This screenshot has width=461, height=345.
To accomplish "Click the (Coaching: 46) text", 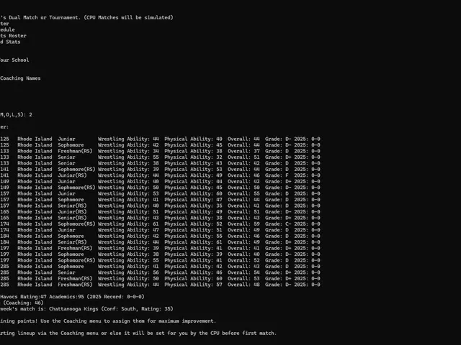I will (x=23, y=303).
